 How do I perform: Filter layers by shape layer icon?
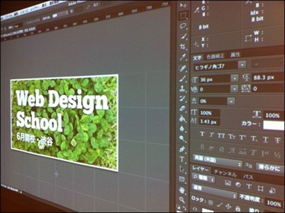[x=261, y=189]
